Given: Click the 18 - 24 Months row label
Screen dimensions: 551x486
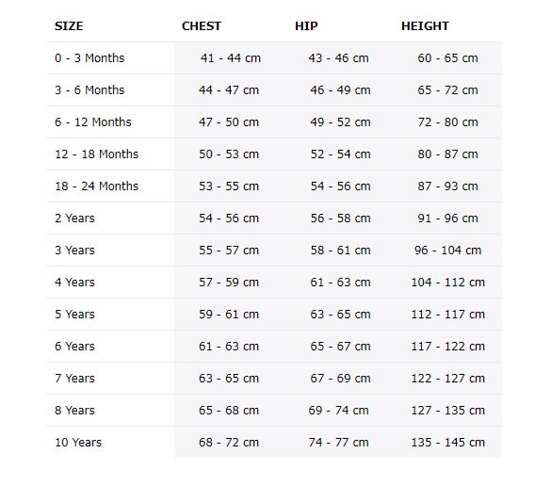Looking at the screenshot, I should click(97, 186).
